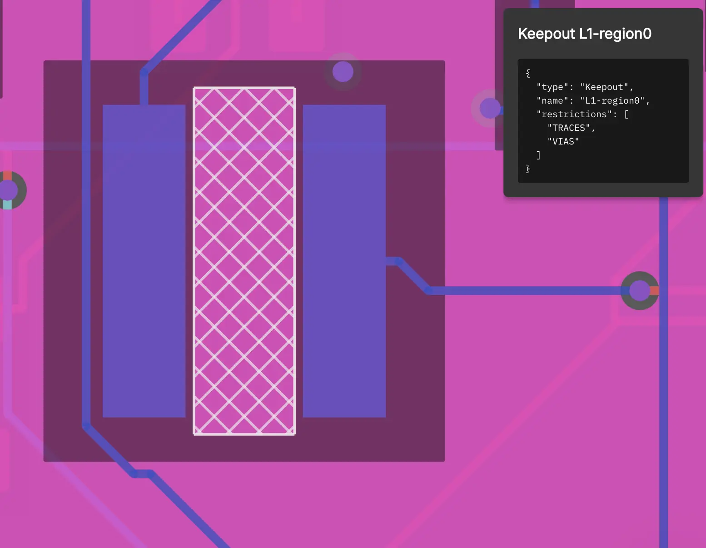Click the large via with orange segment near right trace
The width and height of the screenshot is (706, 548).
point(640,289)
